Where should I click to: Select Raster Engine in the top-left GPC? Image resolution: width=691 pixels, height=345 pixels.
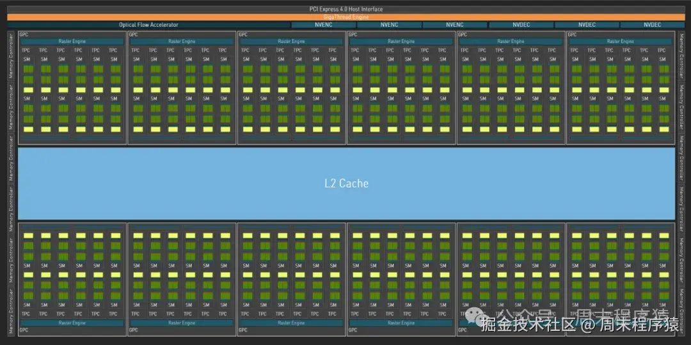coord(72,42)
